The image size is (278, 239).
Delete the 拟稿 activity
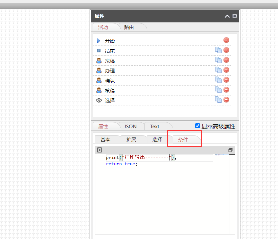tap(226, 60)
